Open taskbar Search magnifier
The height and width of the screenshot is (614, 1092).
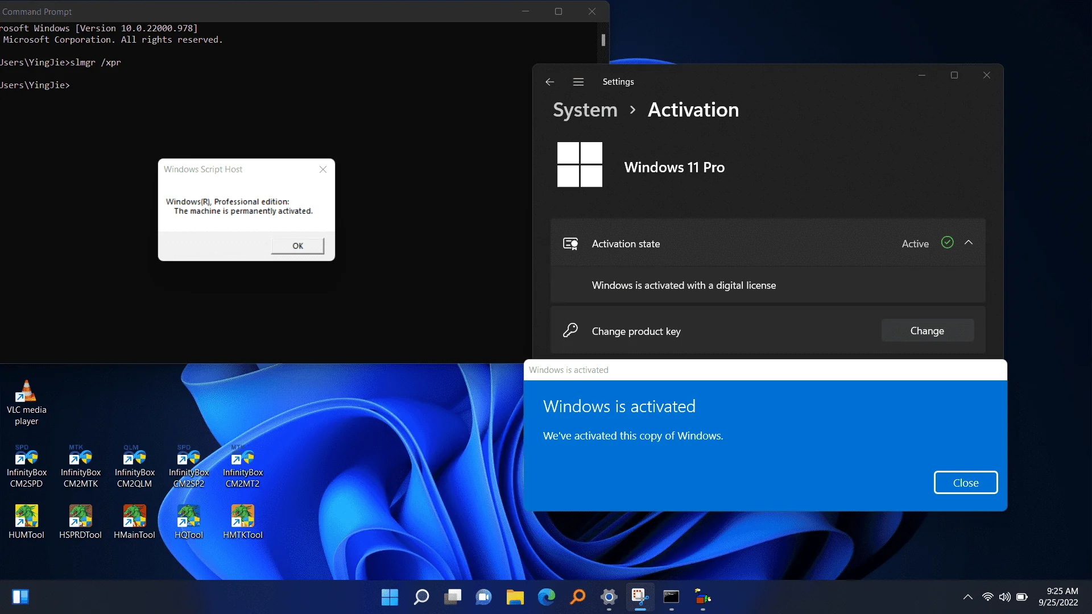point(421,597)
